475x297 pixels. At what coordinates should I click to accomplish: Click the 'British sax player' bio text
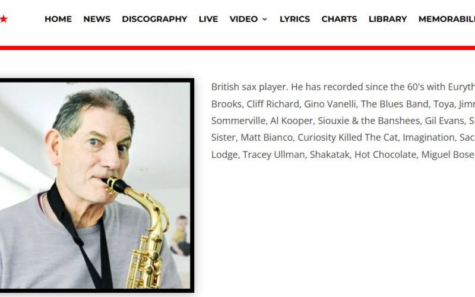pyautogui.click(x=248, y=87)
